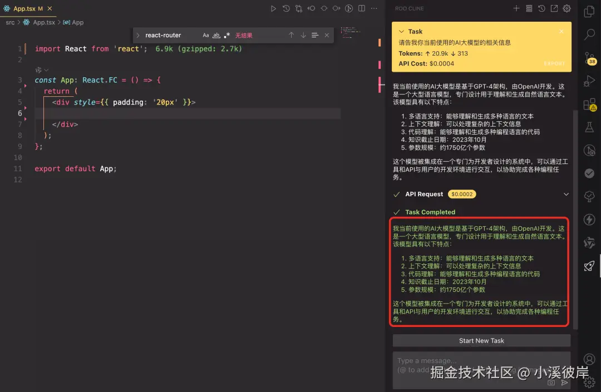This screenshot has width=601, height=392.
Task: Start a new task with the plus icon
Action: point(516,8)
